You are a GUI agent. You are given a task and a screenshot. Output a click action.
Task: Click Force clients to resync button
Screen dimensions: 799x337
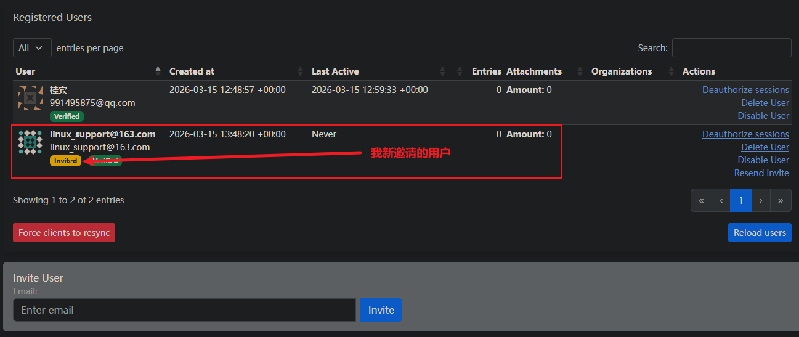coord(64,233)
